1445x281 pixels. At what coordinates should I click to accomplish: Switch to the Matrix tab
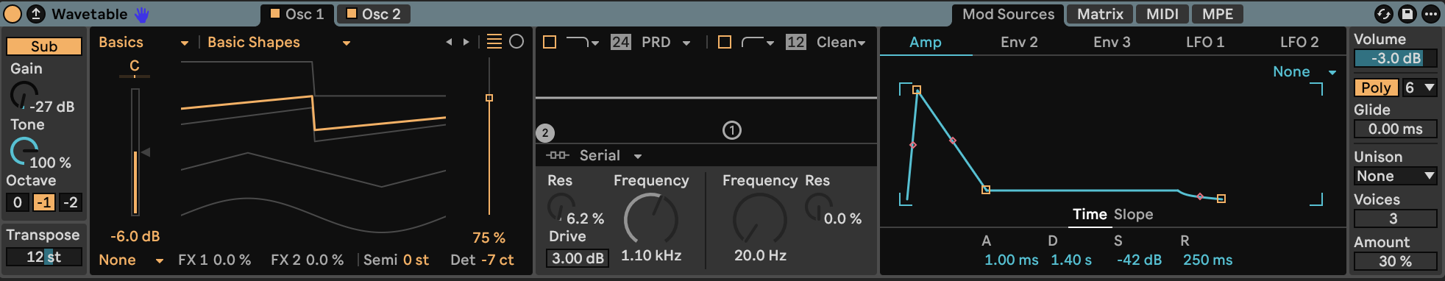1100,14
